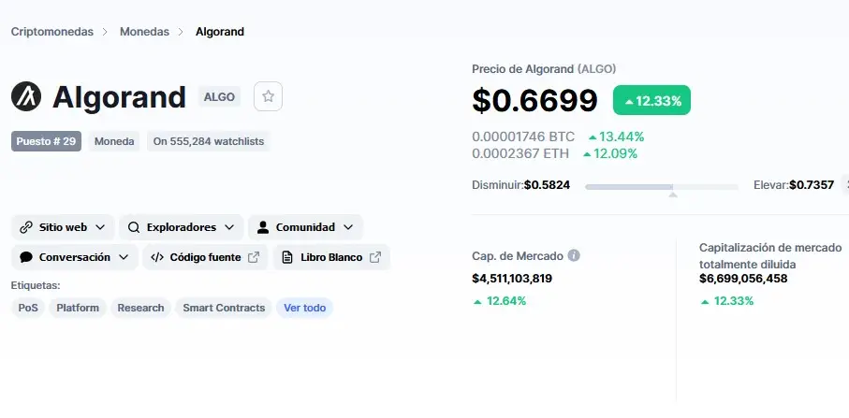Image resolution: width=849 pixels, height=418 pixels.
Task: Click the info icon next to Cap. de Mercado
Action: (x=574, y=255)
